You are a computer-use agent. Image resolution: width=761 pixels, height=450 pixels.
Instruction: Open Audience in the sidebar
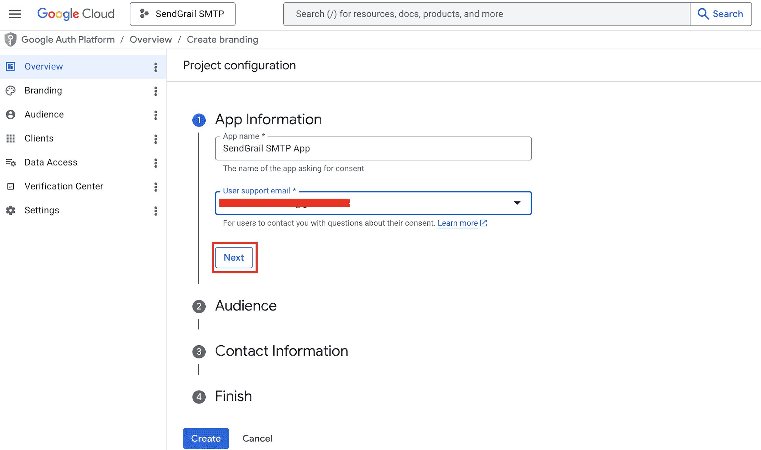(83, 115)
